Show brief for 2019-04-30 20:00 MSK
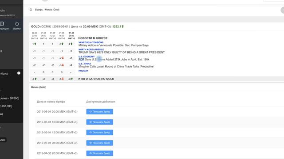284x159 pixels. coord(99,153)
